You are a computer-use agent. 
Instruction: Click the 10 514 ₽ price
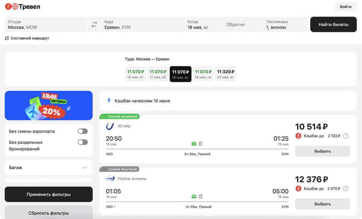point(311,127)
